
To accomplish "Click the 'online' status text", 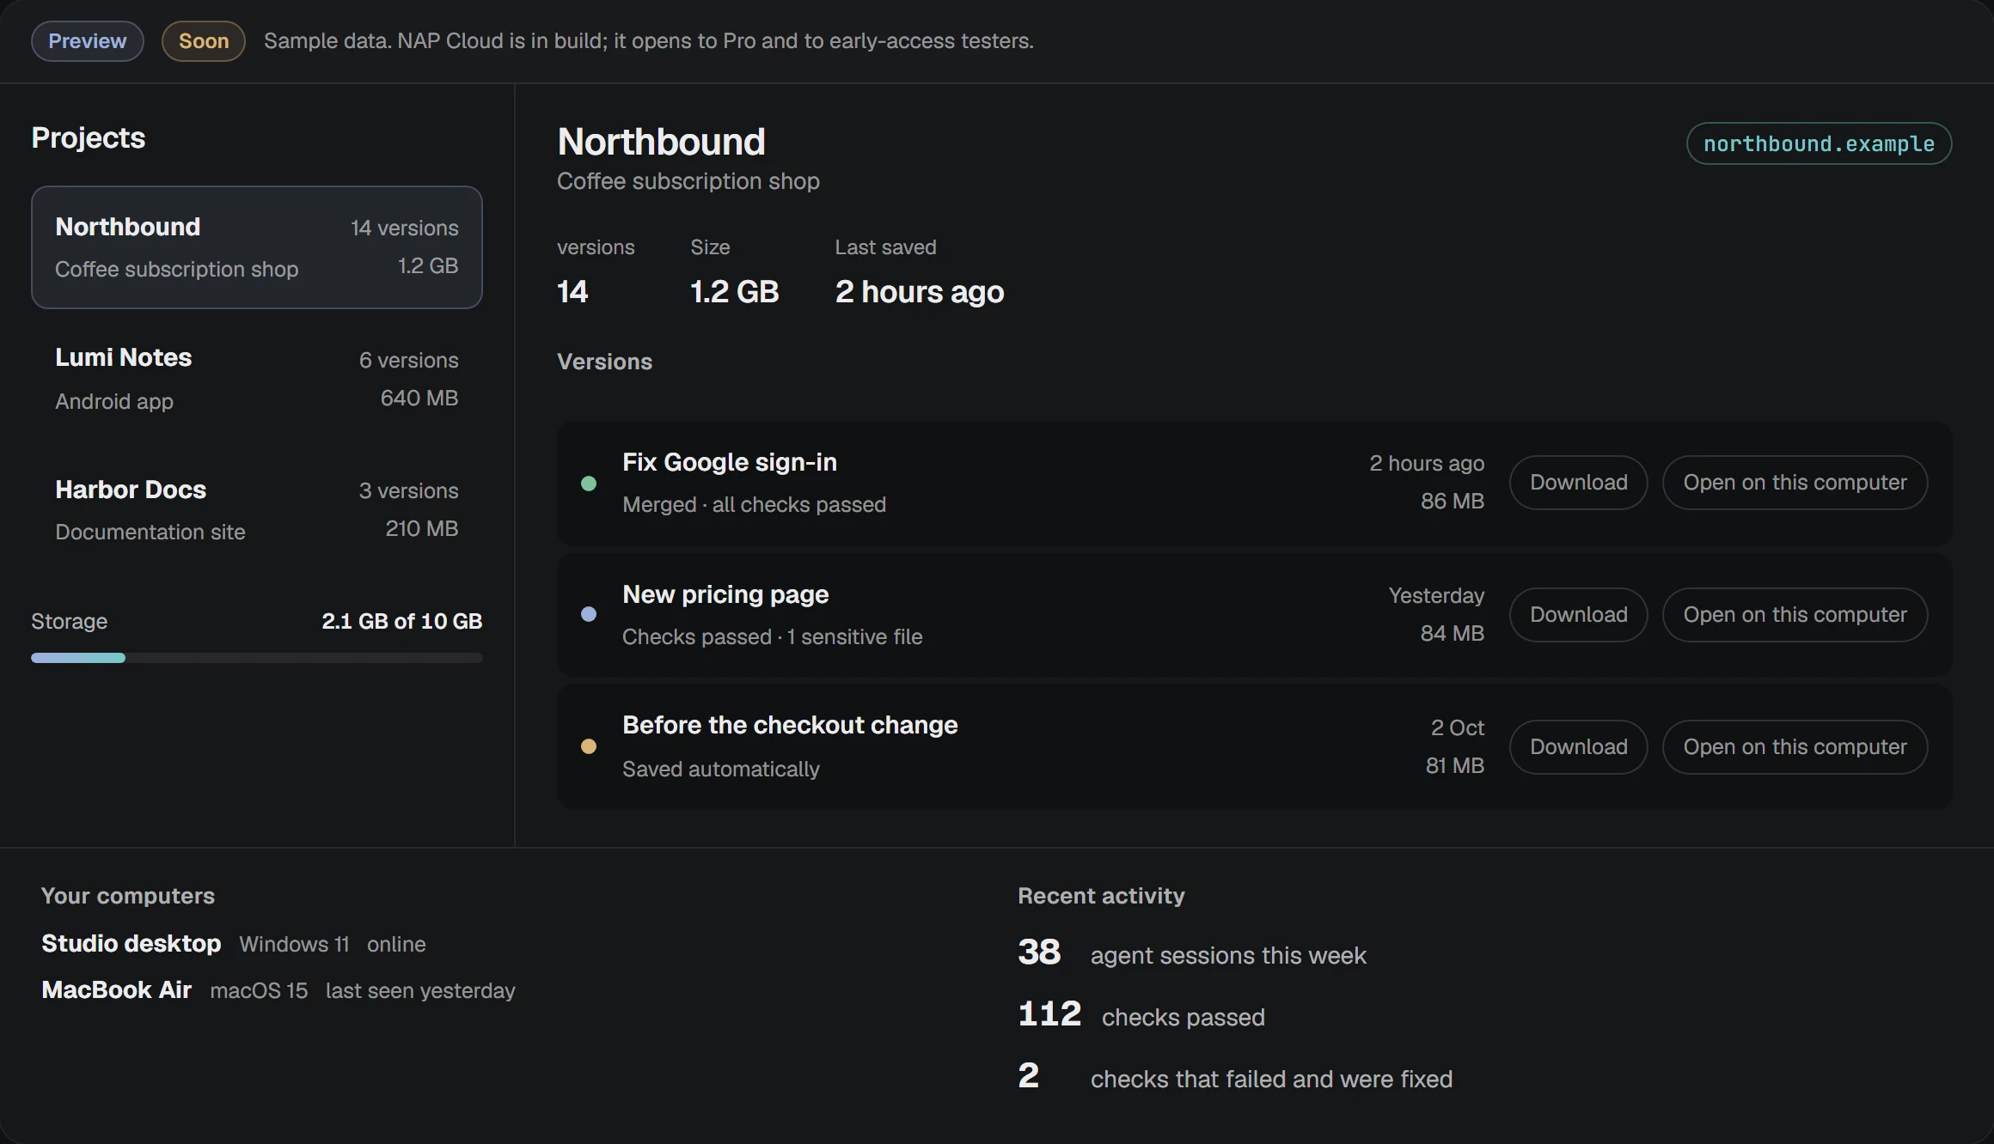I will [396, 944].
